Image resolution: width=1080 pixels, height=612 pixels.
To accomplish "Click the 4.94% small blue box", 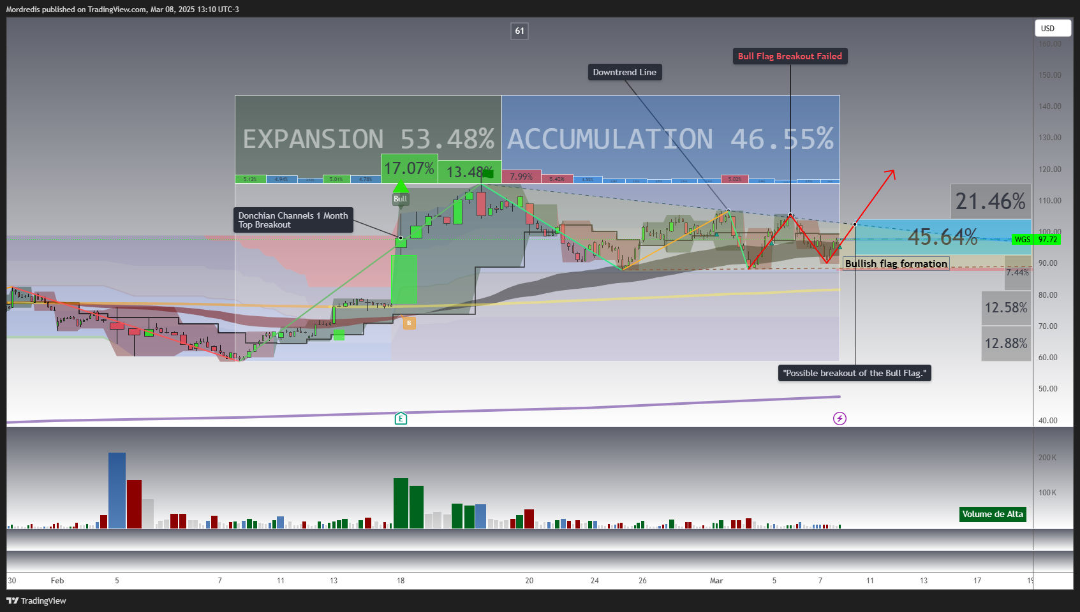I will tap(281, 179).
